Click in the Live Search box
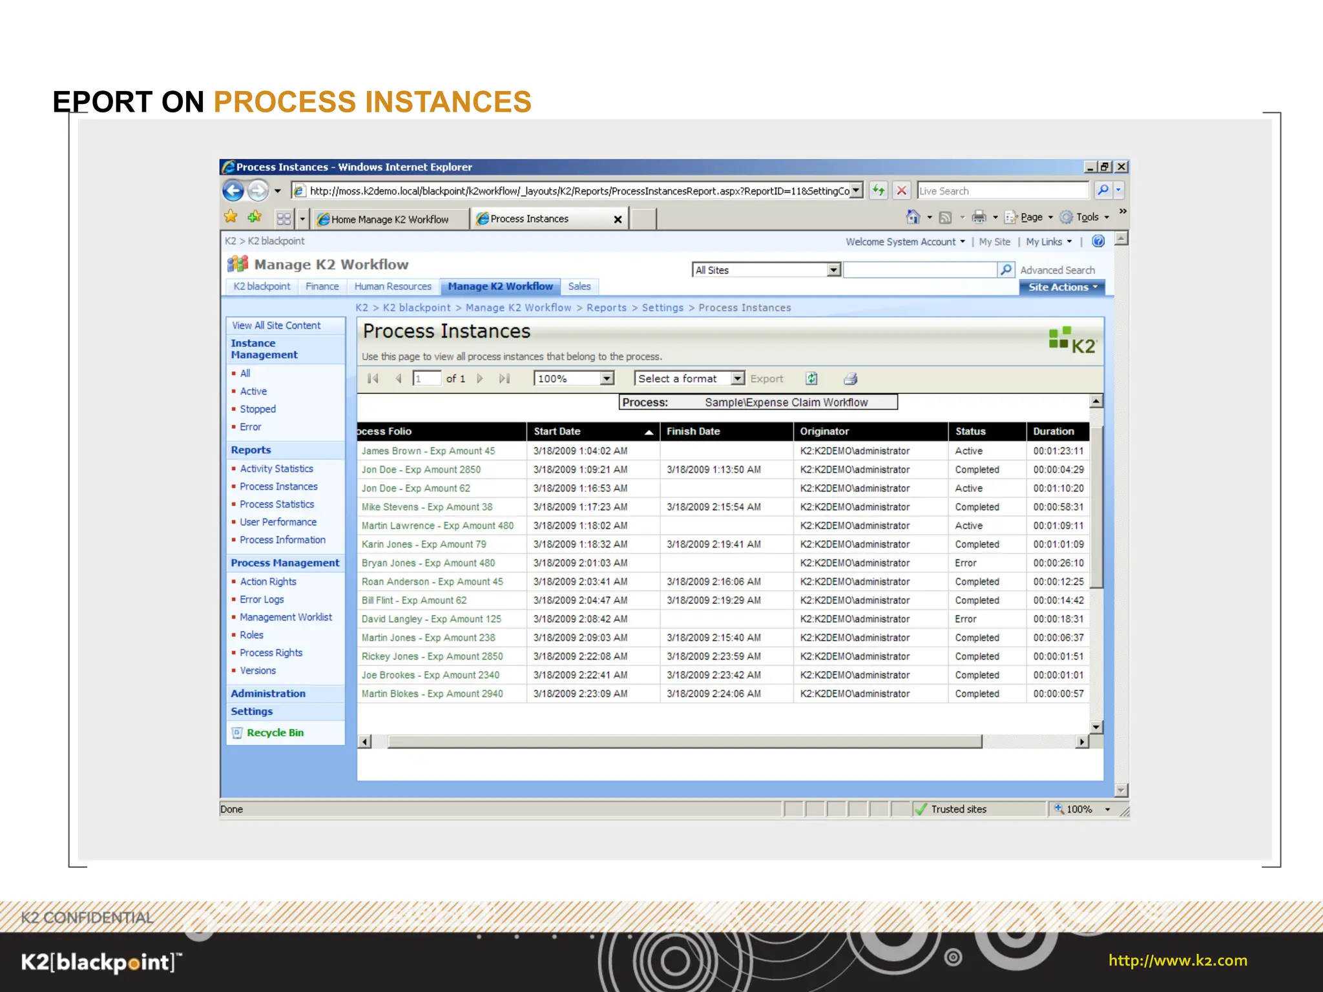The width and height of the screenshot is (1323, 992). click(x=1003, y=191)
